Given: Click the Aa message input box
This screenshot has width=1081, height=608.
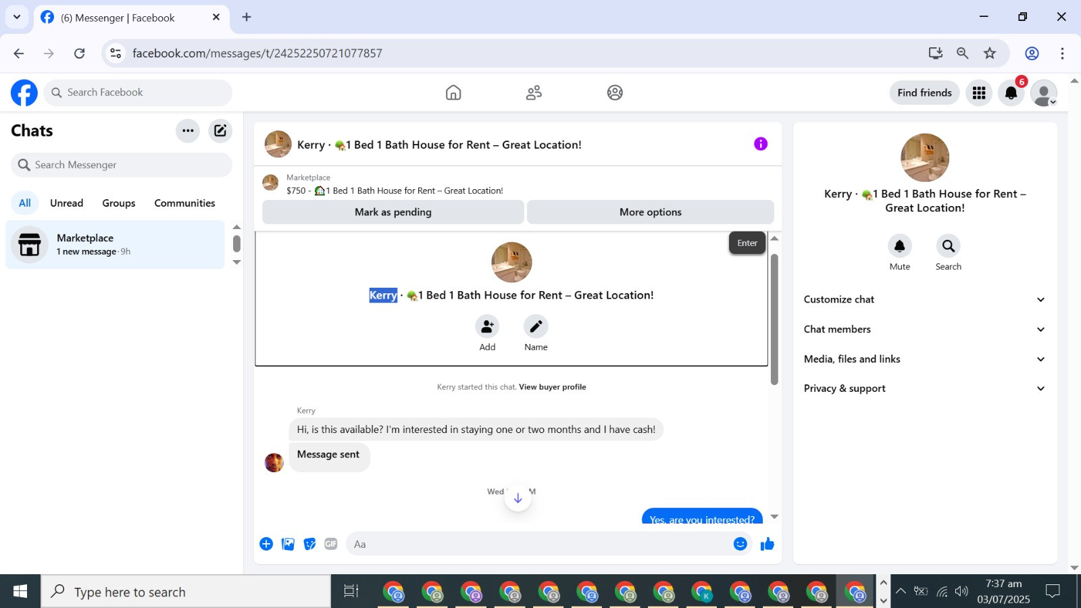Looking at the screenshot, I should coord(537,544).
